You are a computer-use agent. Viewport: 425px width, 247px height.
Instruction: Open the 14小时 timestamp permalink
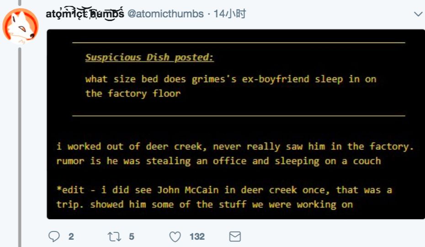click(229, 14)
